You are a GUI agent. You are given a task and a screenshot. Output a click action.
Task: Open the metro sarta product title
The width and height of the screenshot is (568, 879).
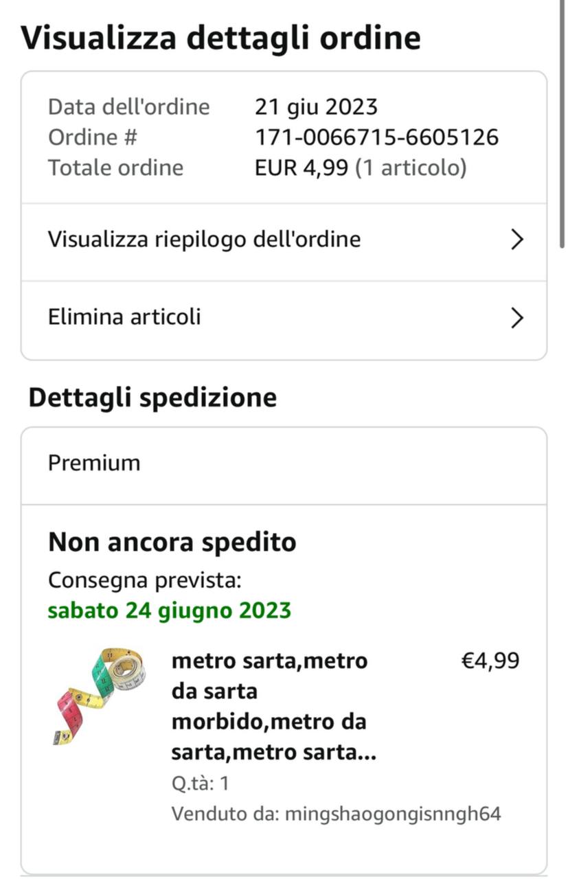click(x=273, y=707)
